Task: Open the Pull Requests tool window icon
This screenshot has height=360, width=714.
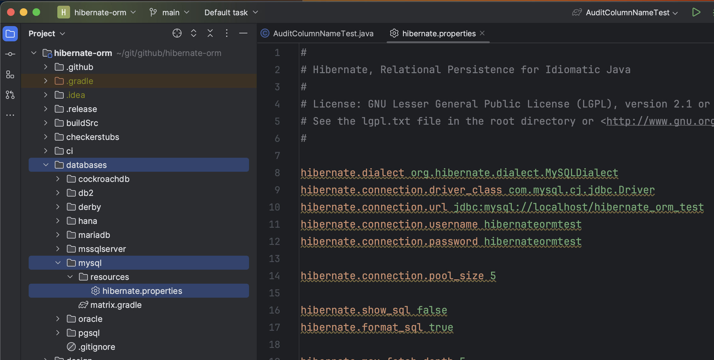Action: click(10, 95)
